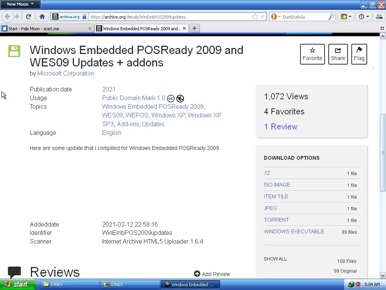Expand the WINDOWS EXECUTABLE download list

[x=294, y=231]
